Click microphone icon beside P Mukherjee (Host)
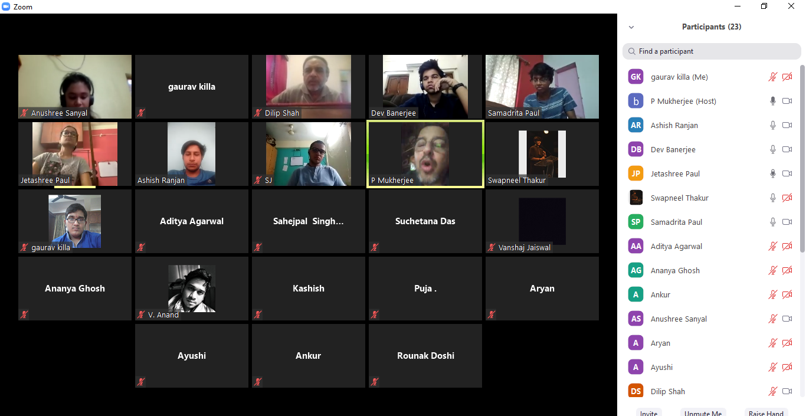Image resolution: width=806 pixels, height=416 pixels. [x=772, y=101]
